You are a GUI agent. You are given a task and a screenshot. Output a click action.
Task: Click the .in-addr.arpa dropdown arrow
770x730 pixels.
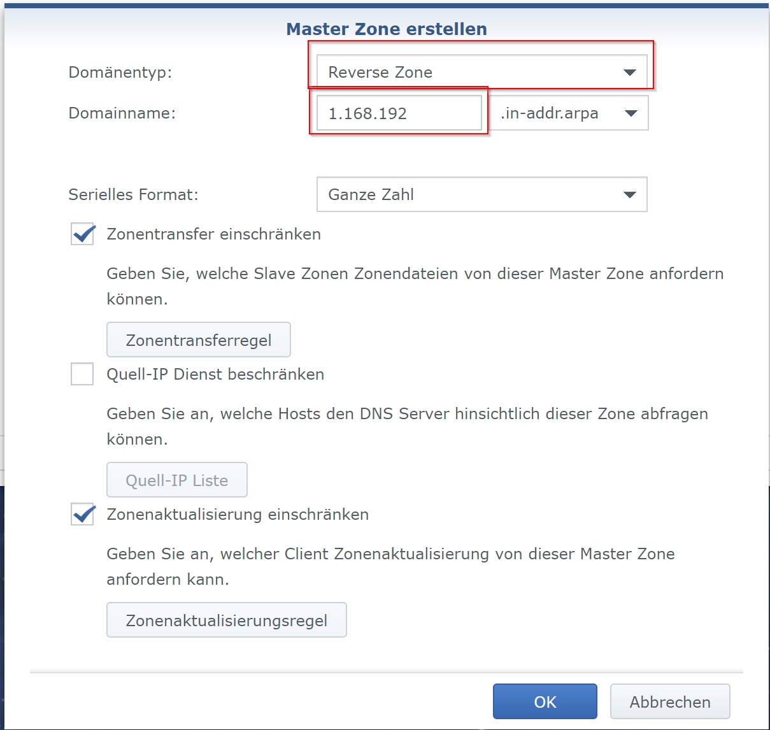(631, 113)
